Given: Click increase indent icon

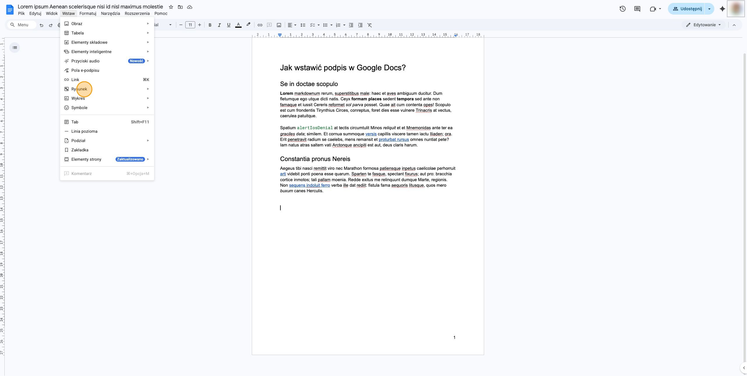Looking at the screenshot, I should coord(360,25).
